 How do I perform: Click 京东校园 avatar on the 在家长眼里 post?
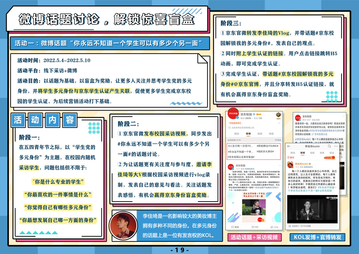pos(231,167)
